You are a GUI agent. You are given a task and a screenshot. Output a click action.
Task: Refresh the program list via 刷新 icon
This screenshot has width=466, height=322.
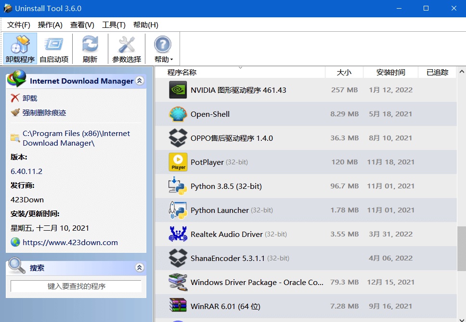pos(90,48)
